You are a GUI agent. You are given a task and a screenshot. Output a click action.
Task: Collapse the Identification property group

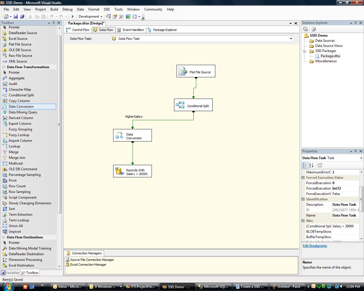[x=303, y=199]
